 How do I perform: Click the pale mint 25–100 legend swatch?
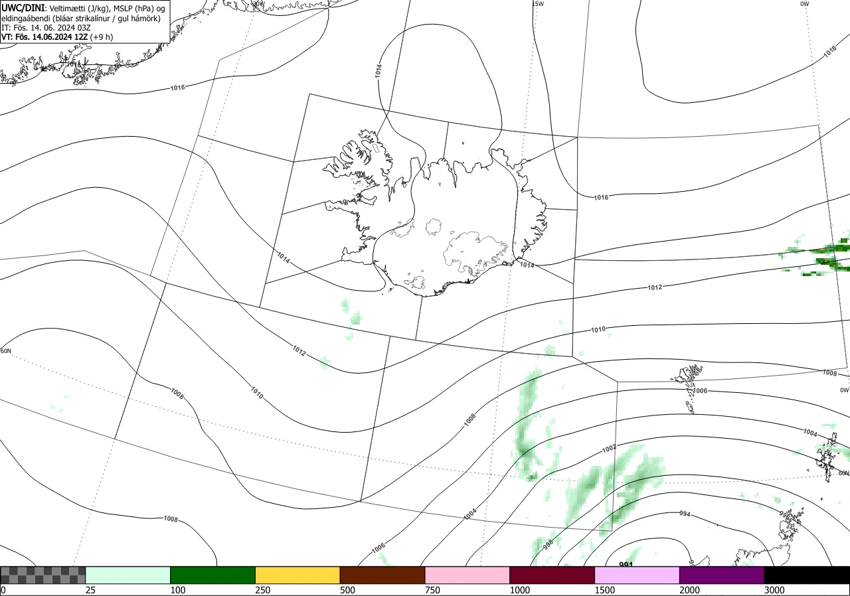click(128, 575)
